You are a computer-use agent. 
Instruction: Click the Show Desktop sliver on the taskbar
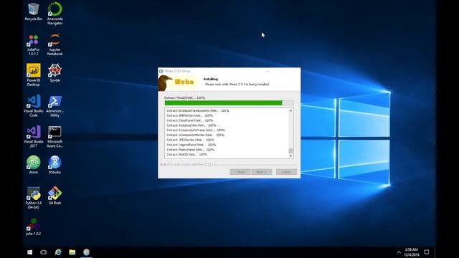click(x=435, y=252)
